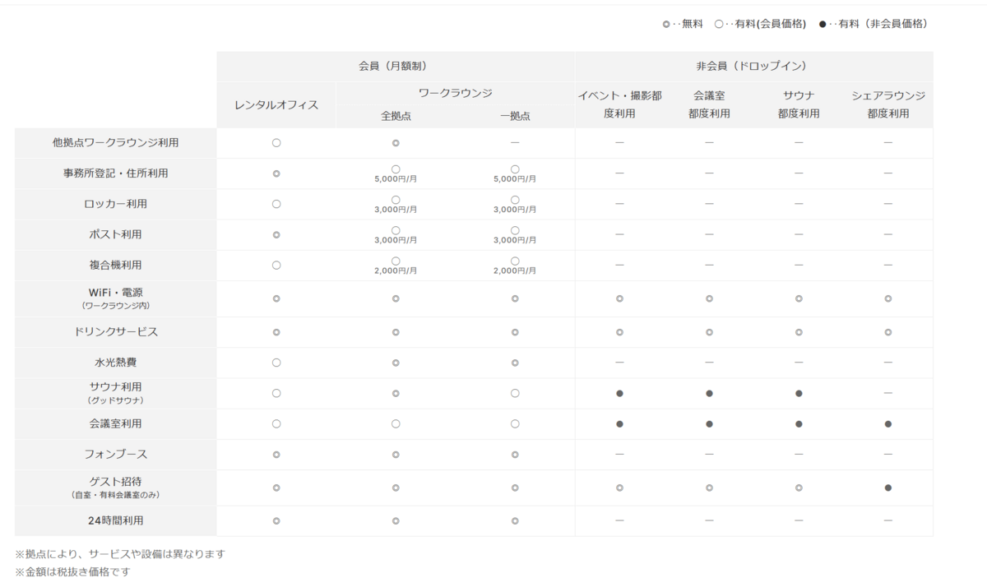Click the 有料（非会員価格）legend filled circle
Viewport: 987px width, 587px height.
[x=823, y=24]
